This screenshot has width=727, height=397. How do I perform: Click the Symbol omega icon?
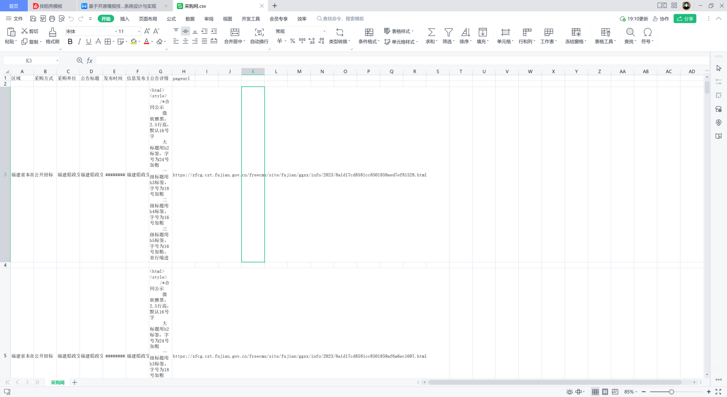(647, 32)
